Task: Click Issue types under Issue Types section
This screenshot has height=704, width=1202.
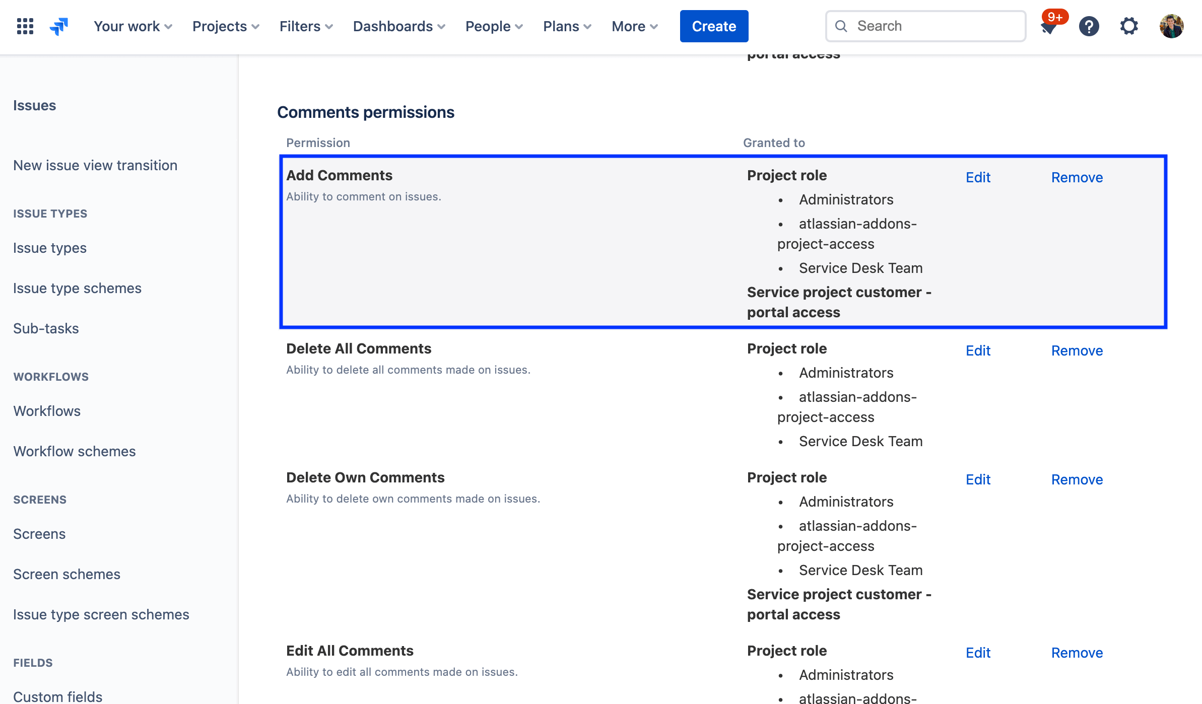Action: (49, 248)
